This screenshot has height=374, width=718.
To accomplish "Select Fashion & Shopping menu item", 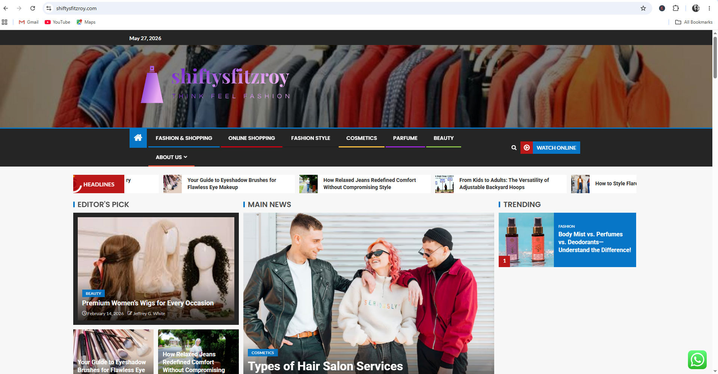I will coord(184,138).
